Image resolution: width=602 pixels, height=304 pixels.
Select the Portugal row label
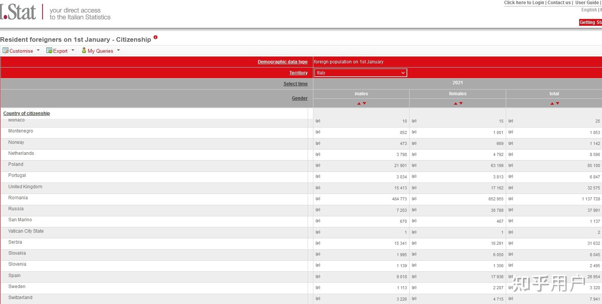coord(17,175)
